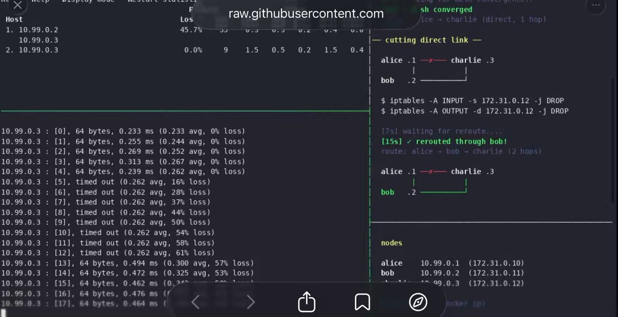Select ping line '[1], 64 bytes, 0.255 ms'

click(x=123, y=141)
